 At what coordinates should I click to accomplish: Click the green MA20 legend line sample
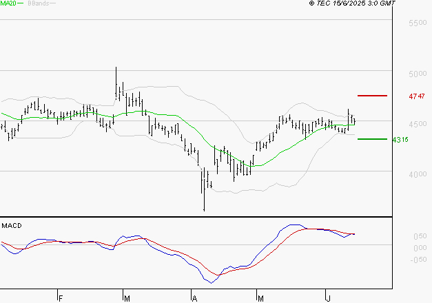pyautogui.click(x=21, y=3)
